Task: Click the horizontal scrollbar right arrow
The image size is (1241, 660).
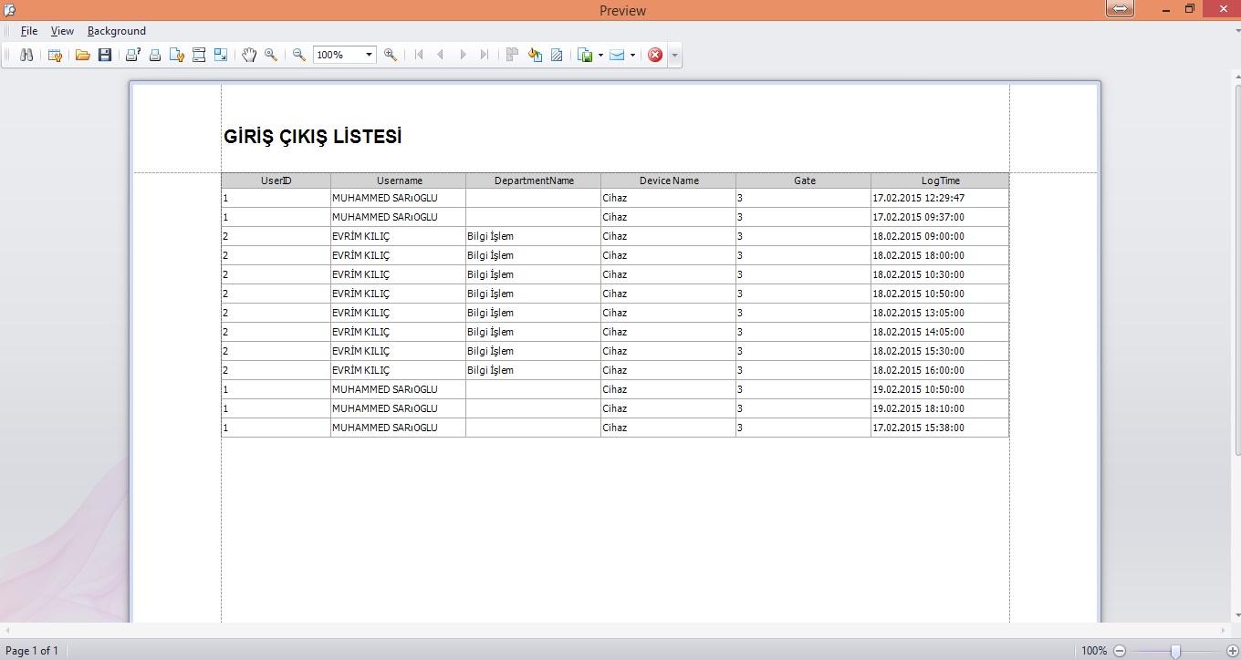Action: [1224, 630]
